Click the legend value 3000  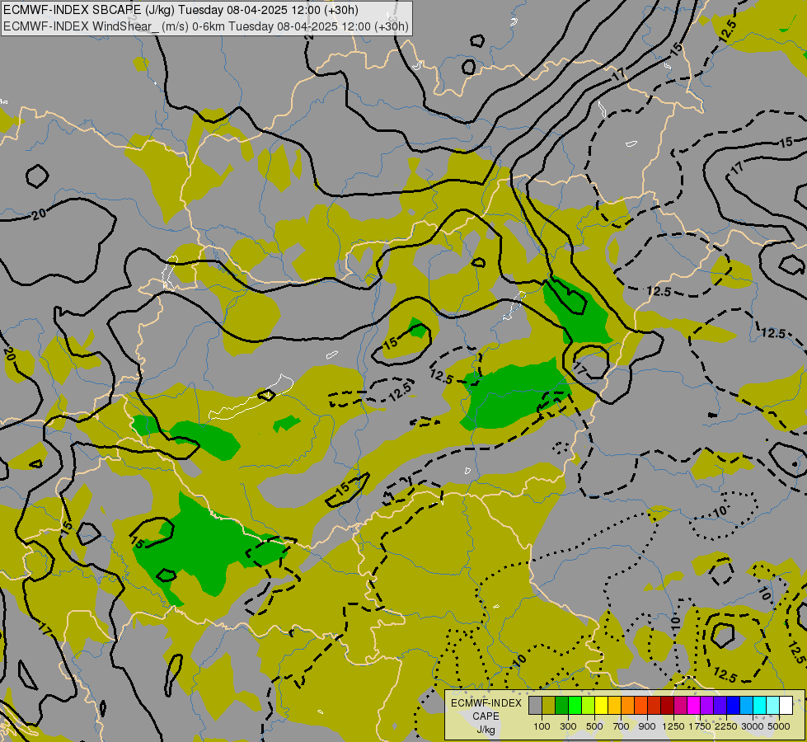click(x=753, y=726)
